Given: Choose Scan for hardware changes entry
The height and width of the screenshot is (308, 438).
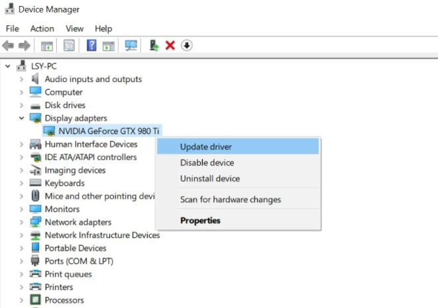Looking at the screenshot, I should [x=238, y=200].
